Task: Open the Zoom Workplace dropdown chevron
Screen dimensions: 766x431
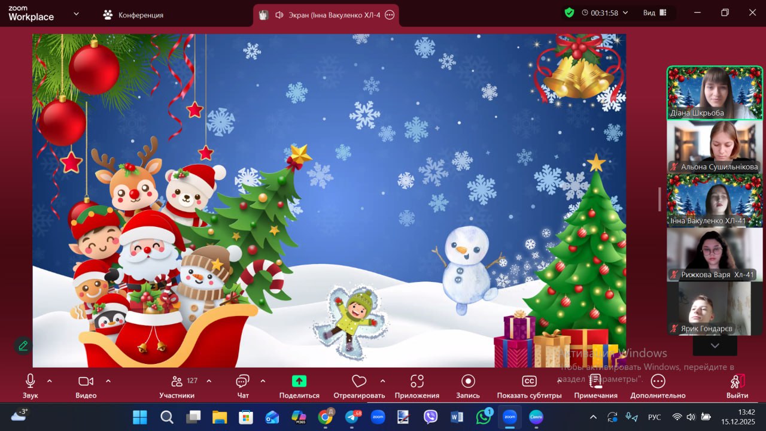Action: click(x=76, y=14)
